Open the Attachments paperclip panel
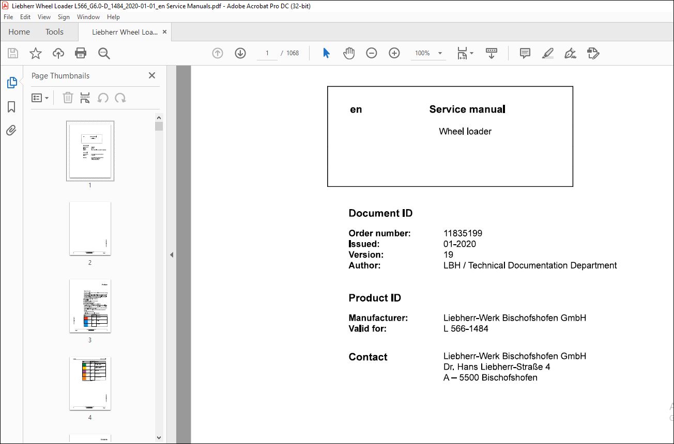This screenshot has width=674, height=444. point(11,130)
